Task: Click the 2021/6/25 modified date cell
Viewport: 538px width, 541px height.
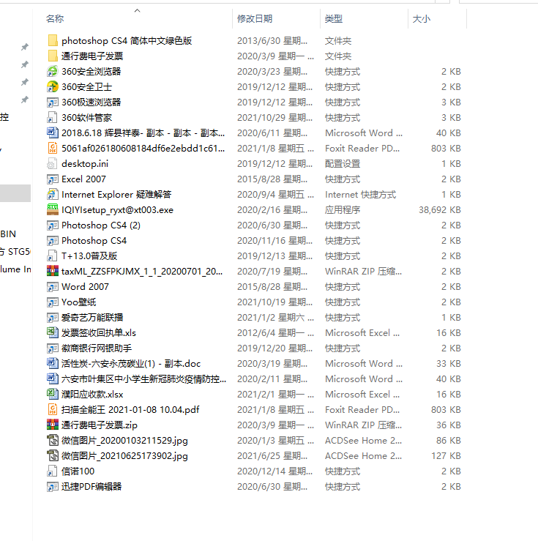Action: (x=272, y=456)
